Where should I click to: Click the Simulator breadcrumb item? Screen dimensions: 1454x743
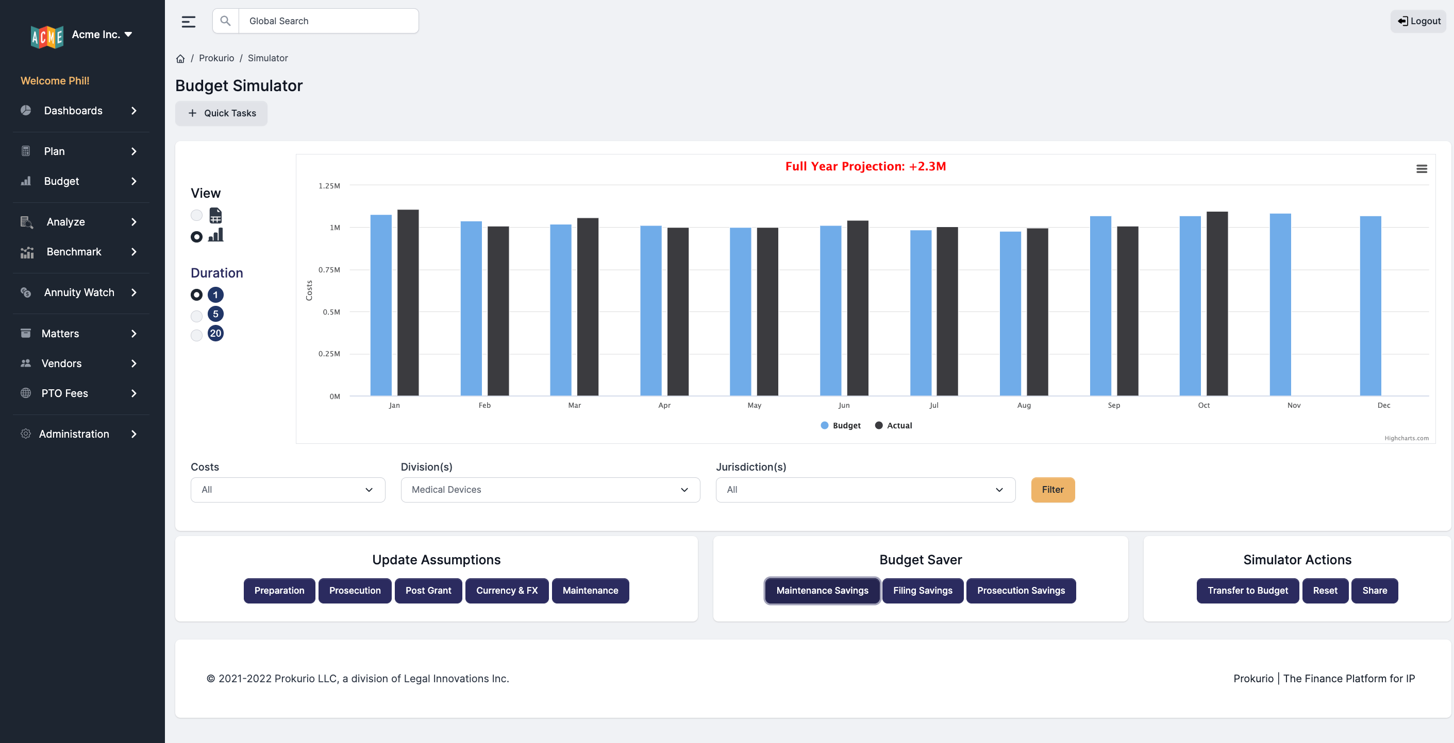(268, 58)
